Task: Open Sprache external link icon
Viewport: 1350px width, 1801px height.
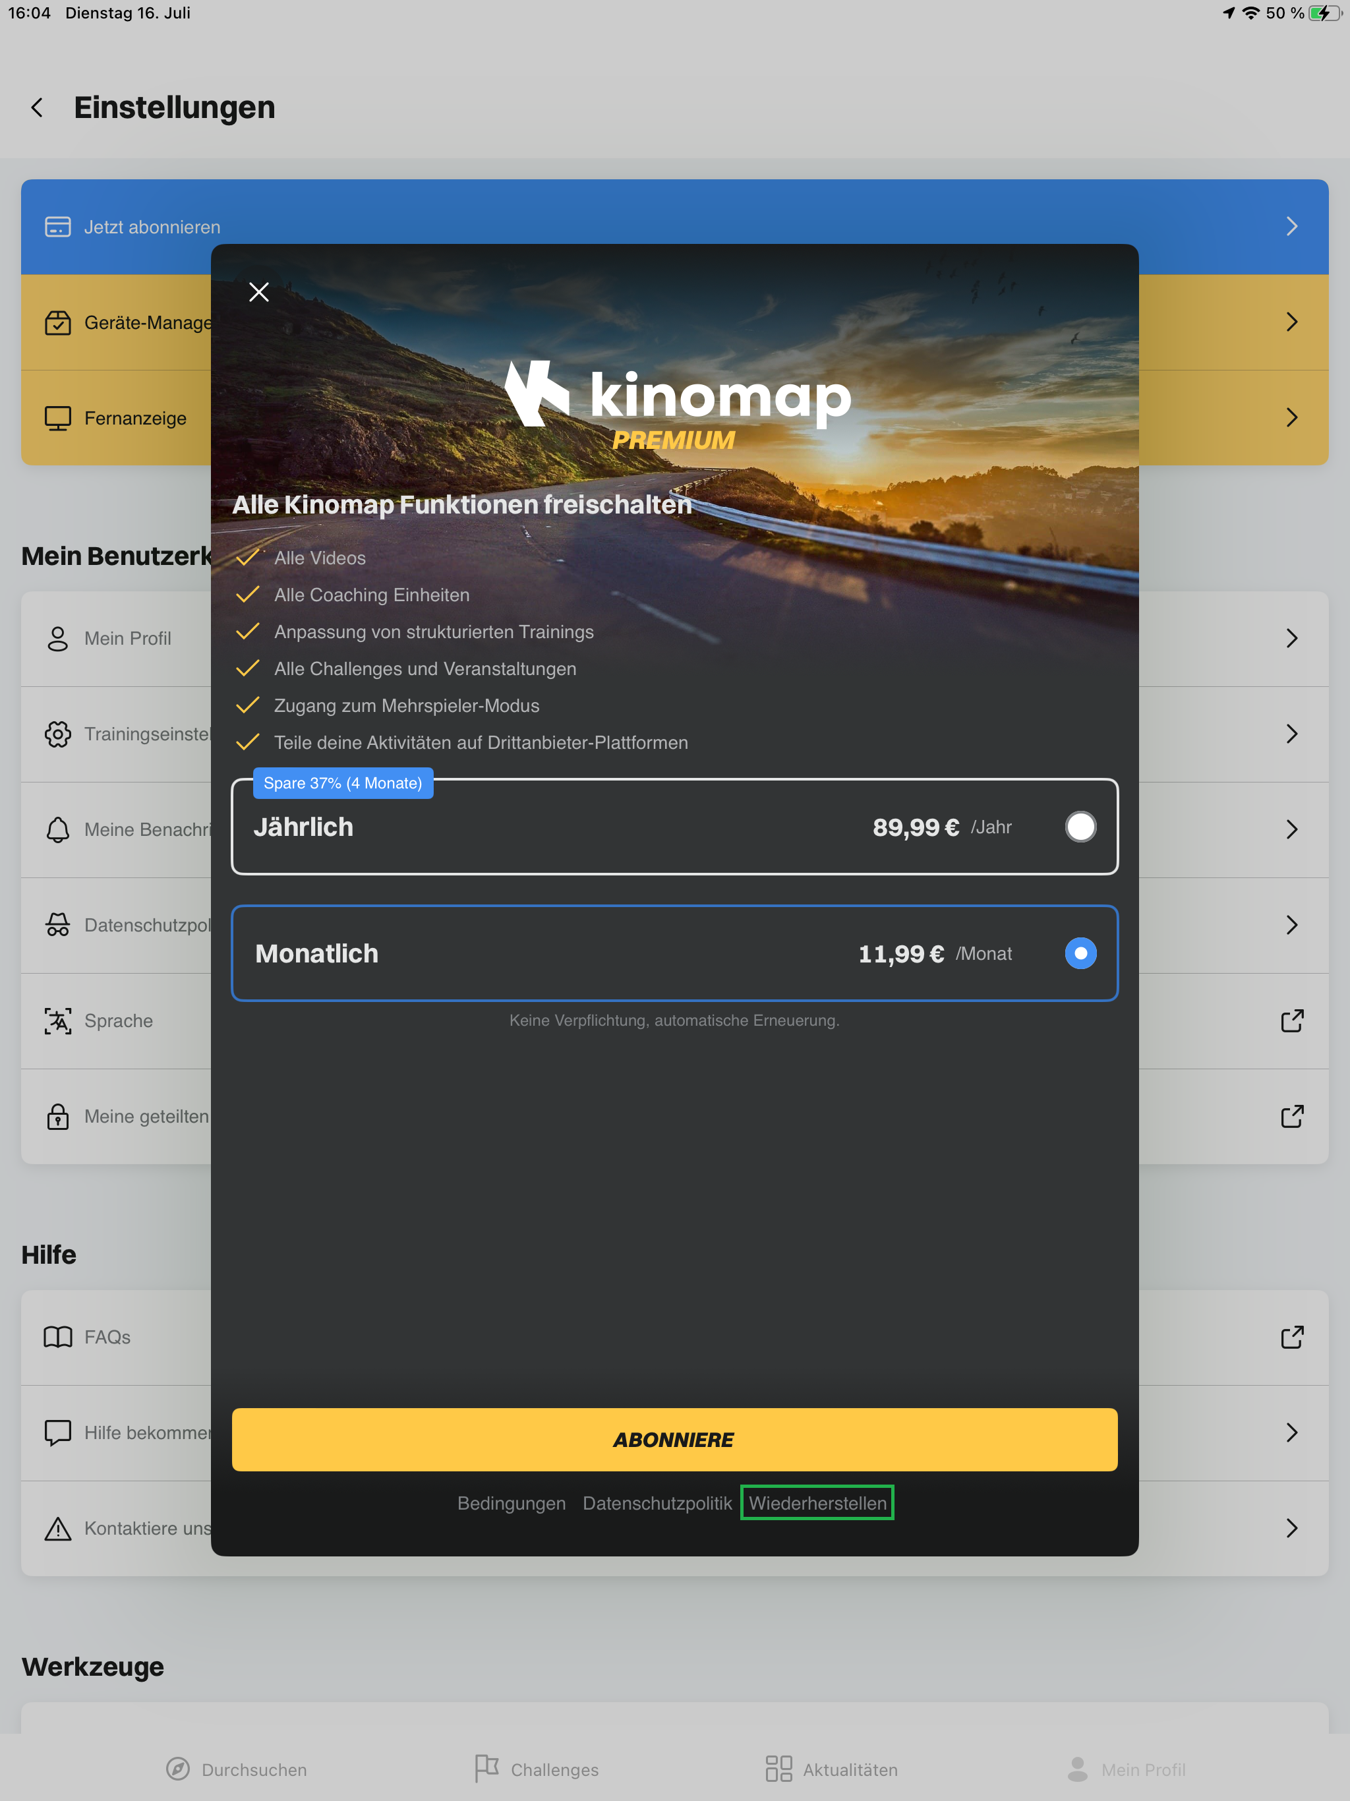Action: coord(1292,1021)
